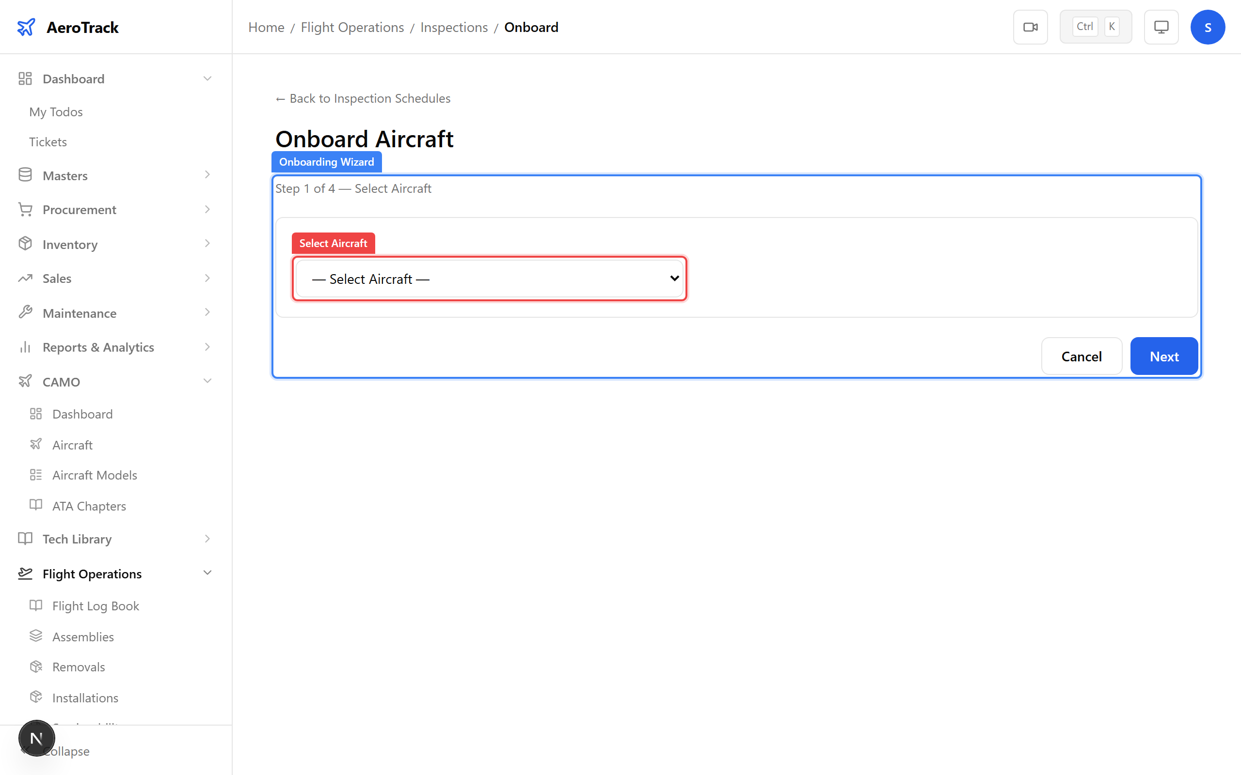
Task: Click the Procurement shopping cart icon
Action: click(x=25, y=209)
